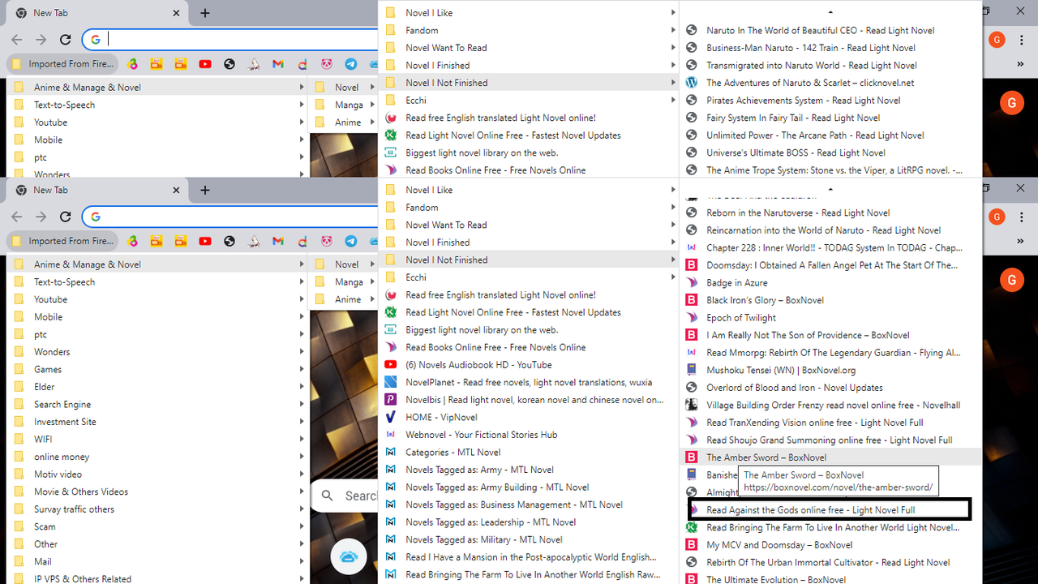Open Unlimited Power - The Arcane Path bookmark
The image size is (1038, 584).
pos(830,135)
